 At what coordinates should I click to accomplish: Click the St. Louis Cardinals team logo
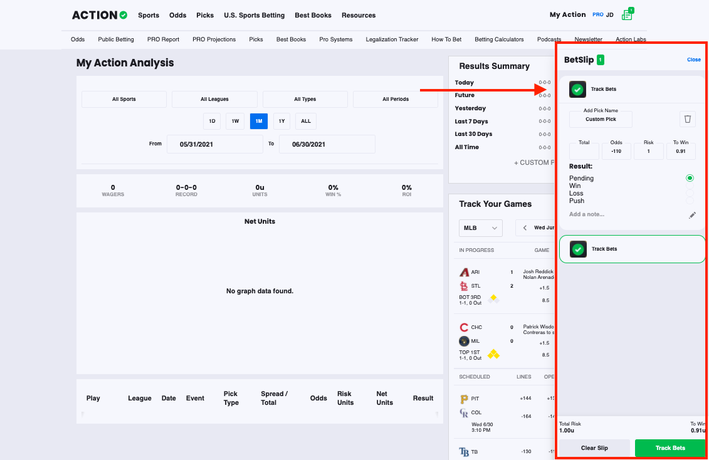[x=464, y=286]
